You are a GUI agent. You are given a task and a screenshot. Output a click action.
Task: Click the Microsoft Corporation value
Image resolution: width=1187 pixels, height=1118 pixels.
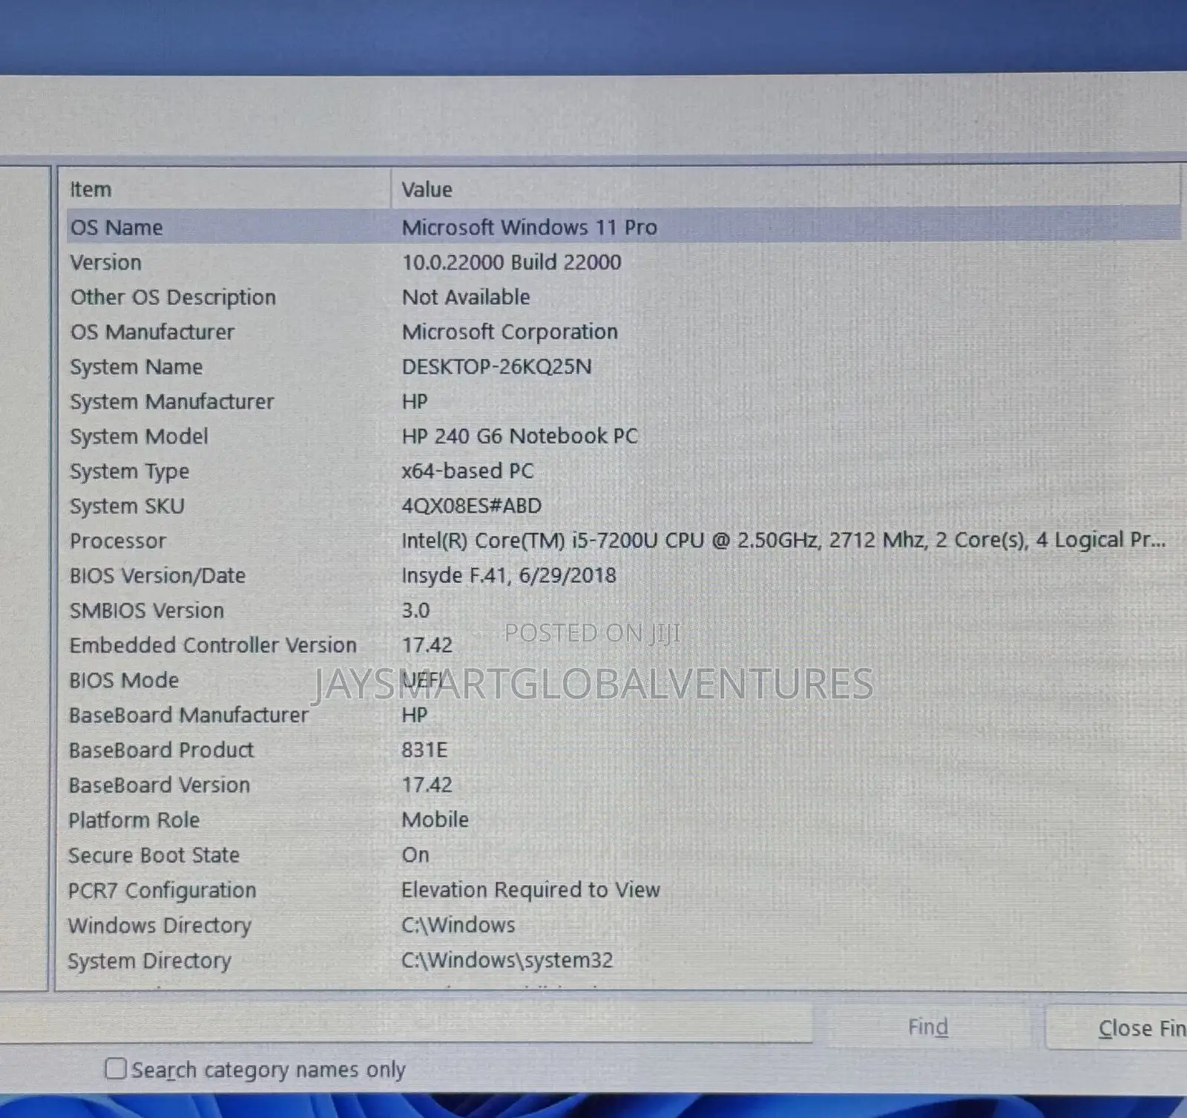click(510, 332)
